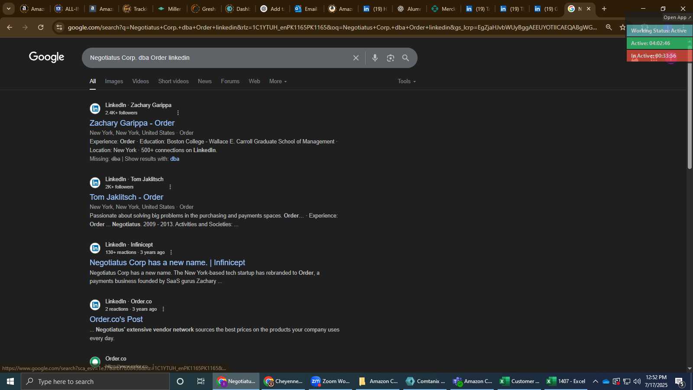Open Google Lens image search icon
Image resolution: width=693 pixels, height=390 pixels.
(x=391, y=58)
